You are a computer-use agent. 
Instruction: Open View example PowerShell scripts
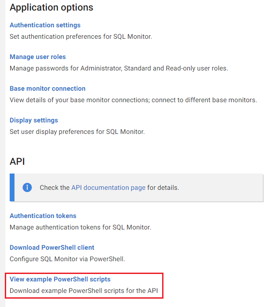(x=60, y=279)
